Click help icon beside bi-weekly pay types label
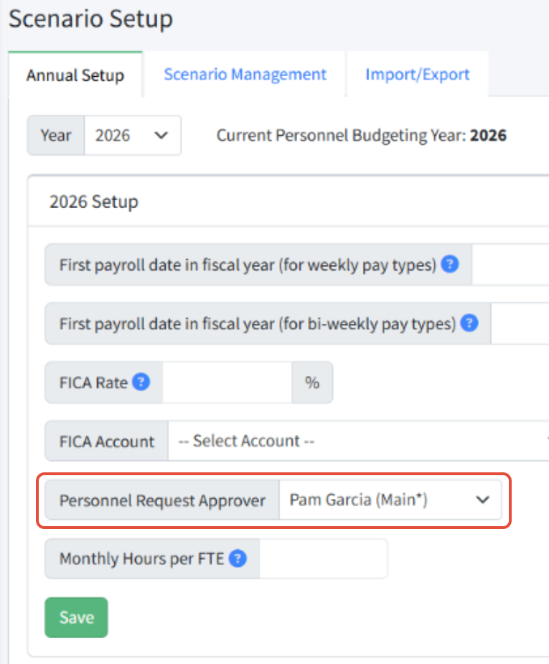 [x=469, y=323]
